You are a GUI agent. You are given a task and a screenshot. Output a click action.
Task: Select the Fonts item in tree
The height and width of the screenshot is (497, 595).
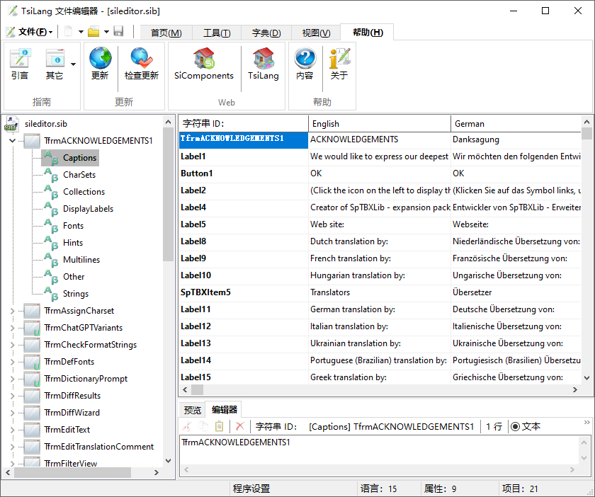click(73, 226)
